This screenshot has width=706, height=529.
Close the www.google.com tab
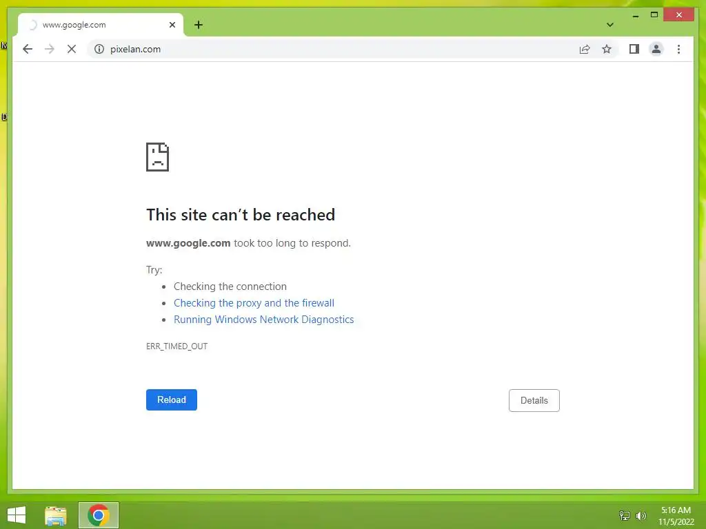point(172,25)
